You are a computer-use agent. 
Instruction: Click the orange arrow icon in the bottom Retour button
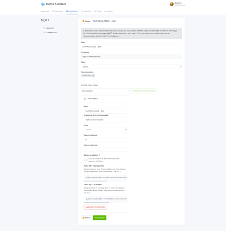[83, 218]
